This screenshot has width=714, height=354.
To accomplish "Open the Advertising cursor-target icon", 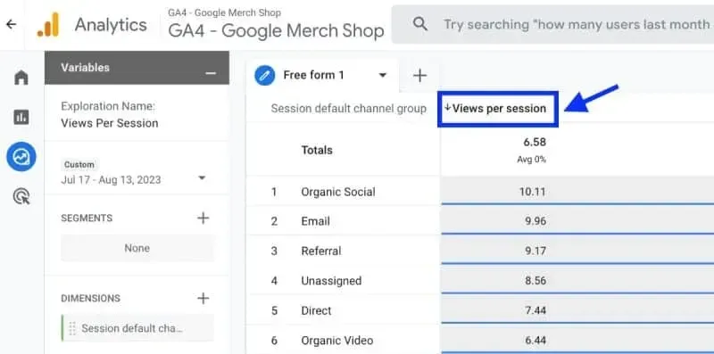I will [x=21, y=196].
